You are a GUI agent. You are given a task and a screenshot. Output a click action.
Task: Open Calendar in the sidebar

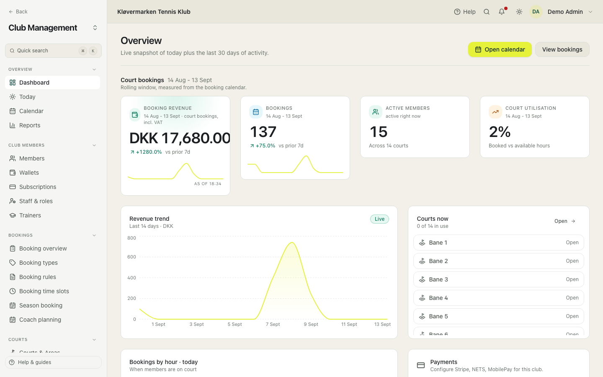pos(52,111)
